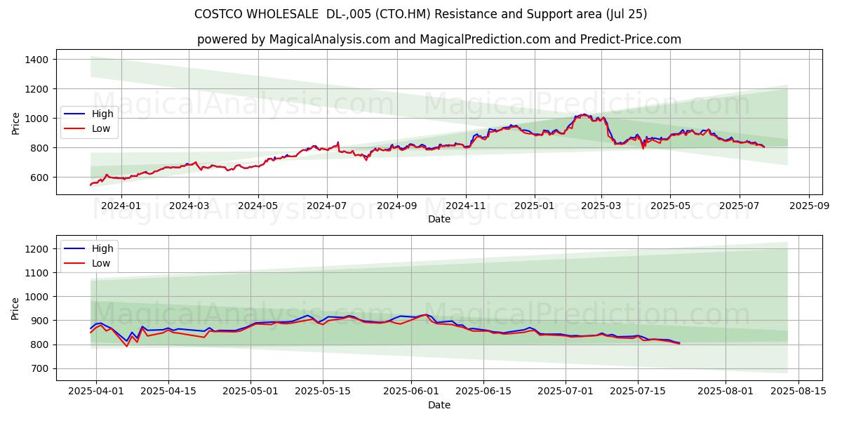Click the 600 tick on top chart

point(39,178)
